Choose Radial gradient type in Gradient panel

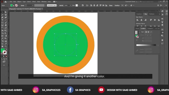coord(148,32)
